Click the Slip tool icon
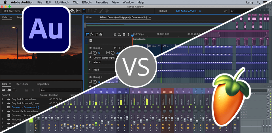Image resolution: width=272 pixels, height=133 pixels. point(78,11)
